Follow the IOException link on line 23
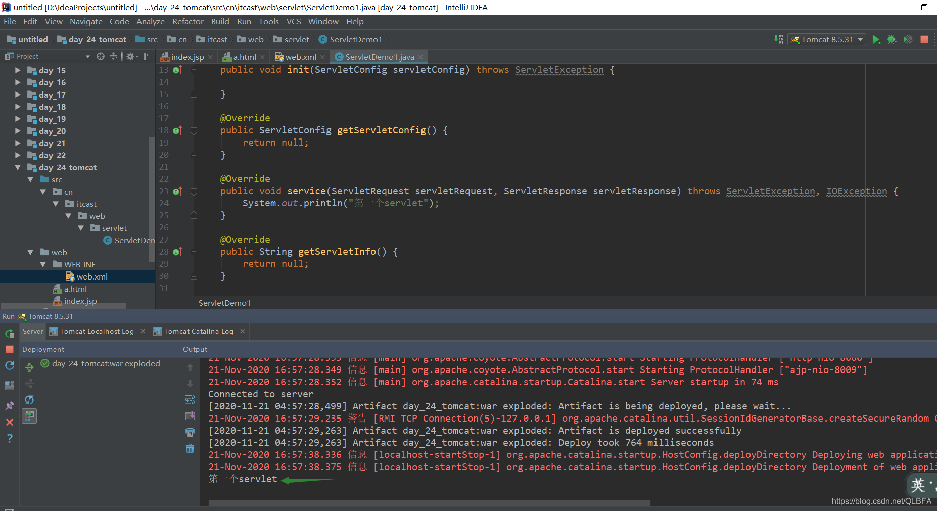Viewport: 937px width, 511px height. [x=857, y=191]
